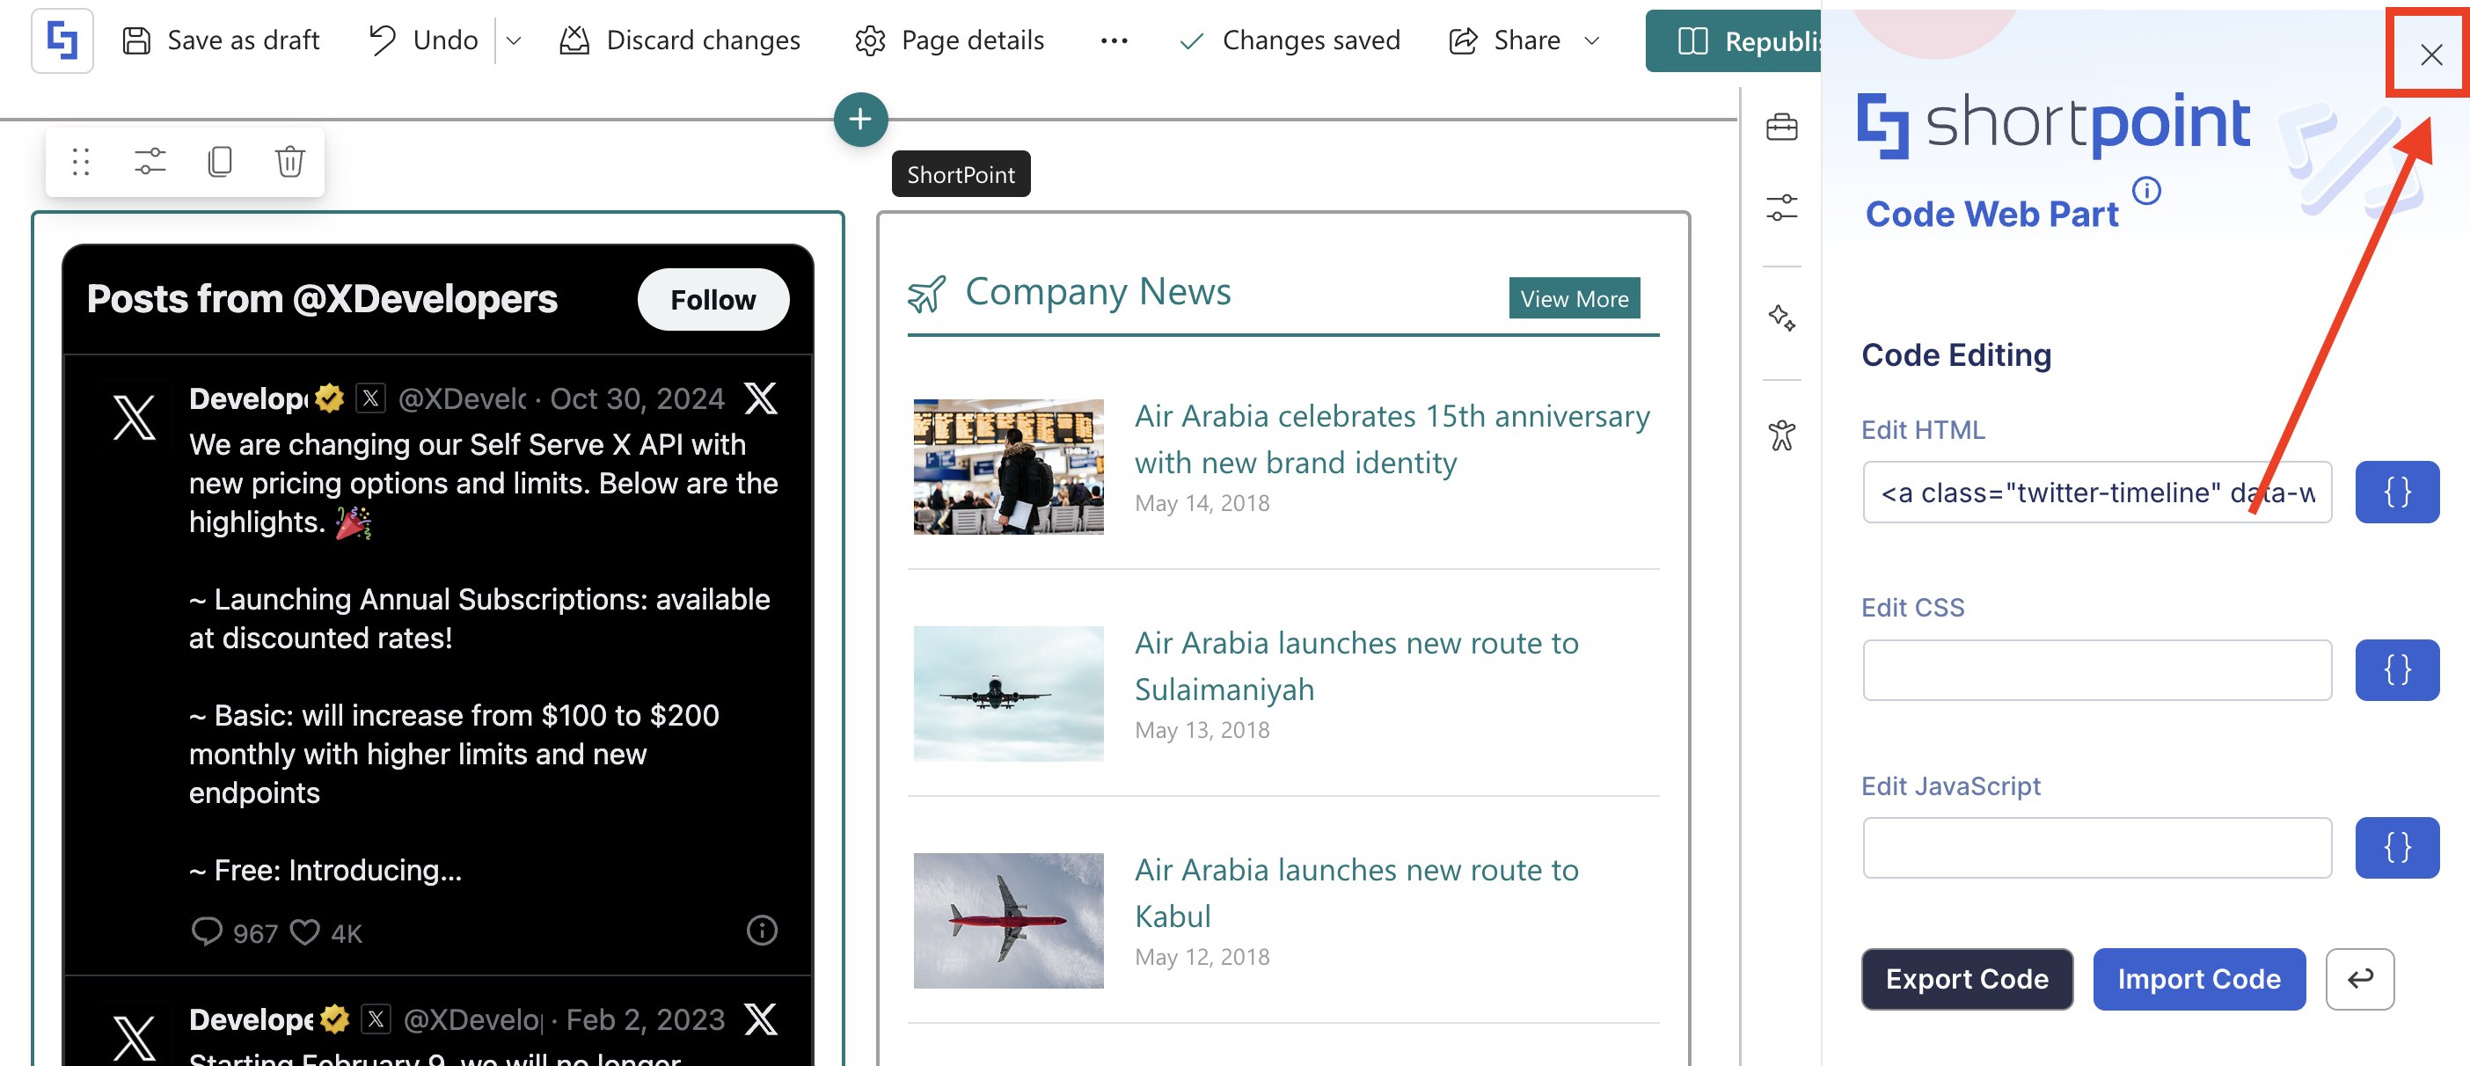Duplicate the web part with copy icon
The width and height of the screenshot is (2470, 1066).
tap(220, 162)
